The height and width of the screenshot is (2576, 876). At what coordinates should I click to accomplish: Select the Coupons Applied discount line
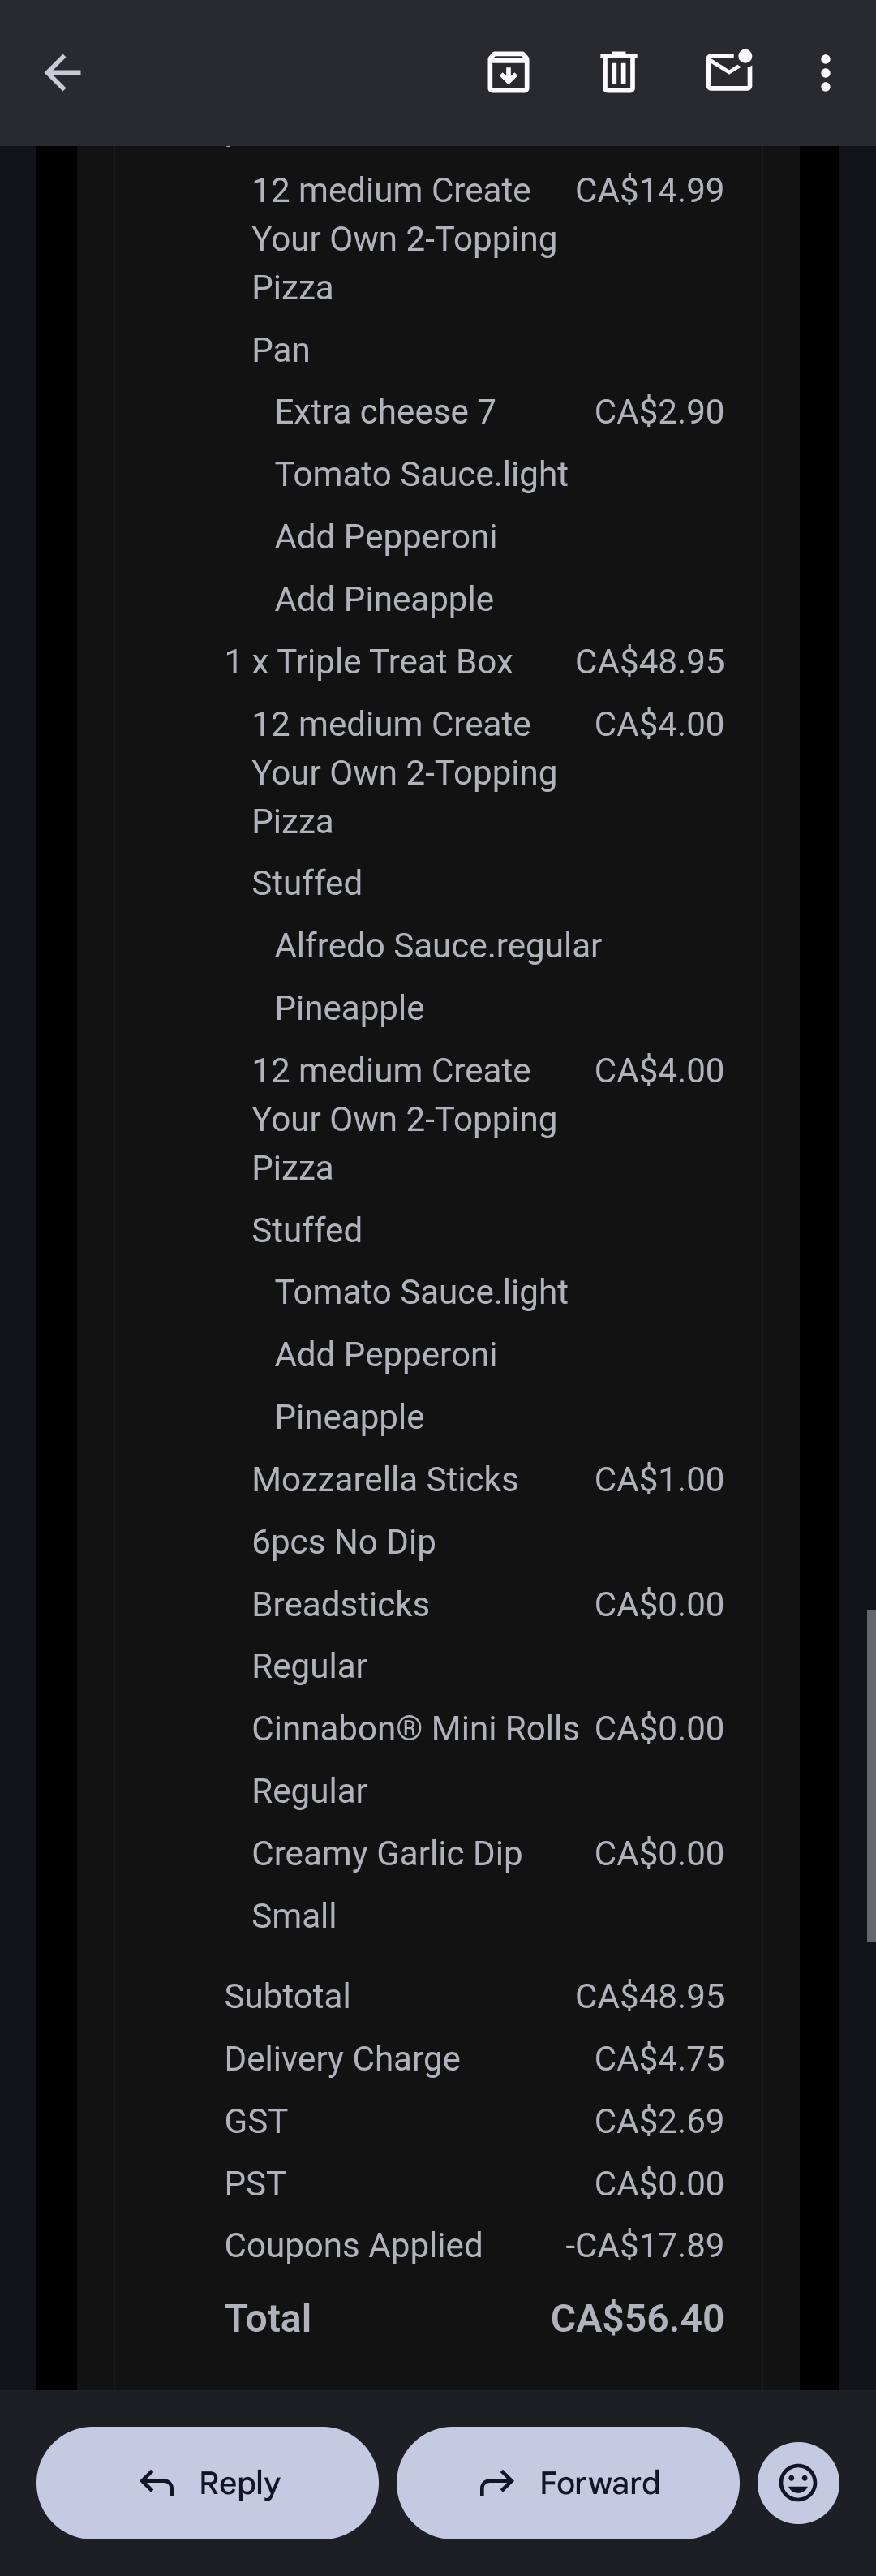[353, 2245]
